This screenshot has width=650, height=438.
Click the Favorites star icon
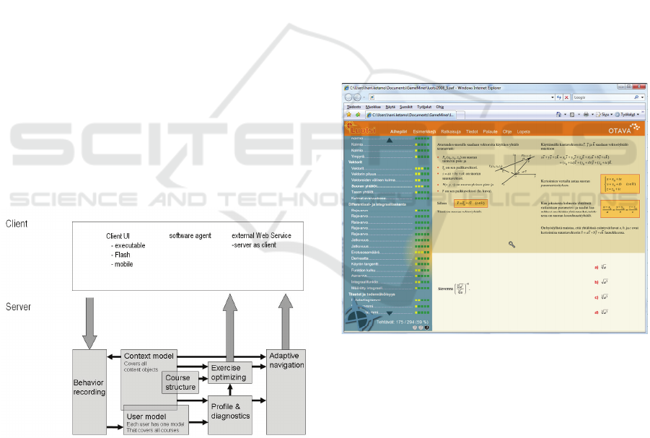tap(348, 115)
